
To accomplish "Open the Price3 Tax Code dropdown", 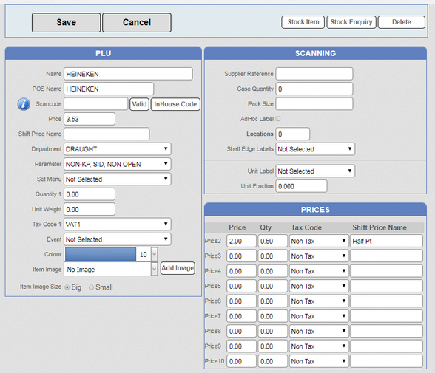I will (x=319, y=256).
